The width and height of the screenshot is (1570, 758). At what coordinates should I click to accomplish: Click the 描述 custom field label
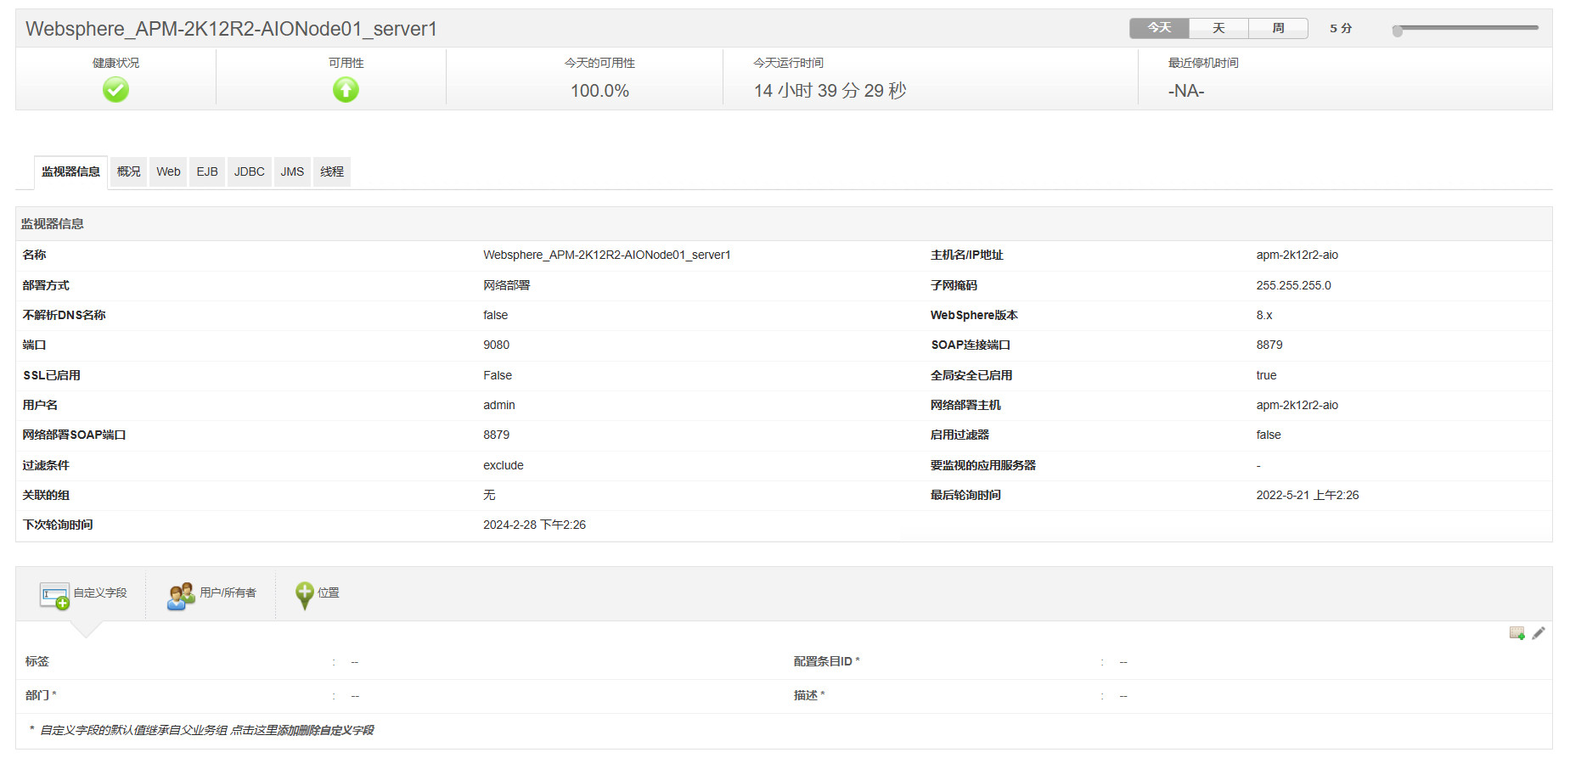pyautogui.click(x=809, y=695)
